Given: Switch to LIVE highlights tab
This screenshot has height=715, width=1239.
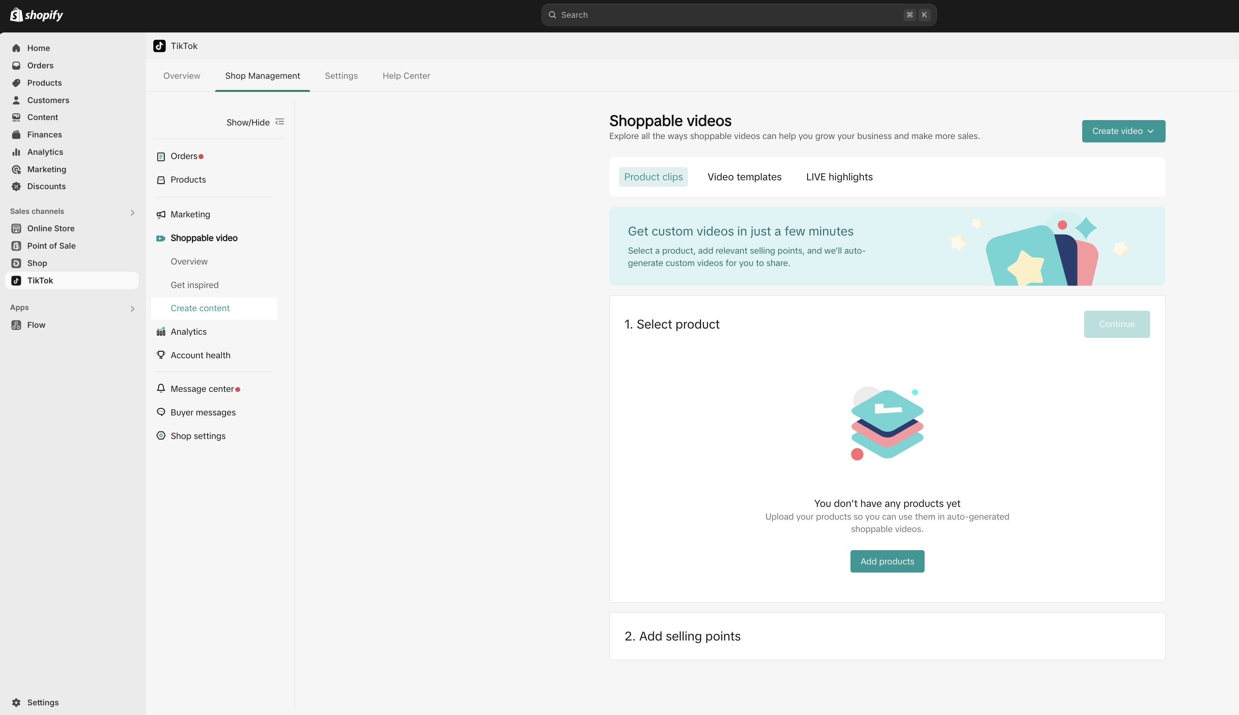Looking at the screenshot, I should tap(839, 177).
